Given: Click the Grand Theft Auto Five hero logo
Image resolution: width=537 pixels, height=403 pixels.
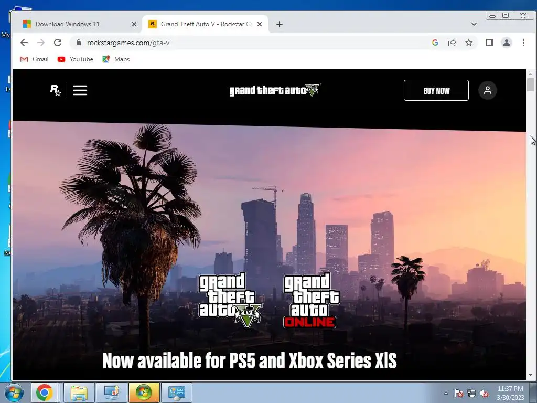Looking at the screenshot, I should (x=230, y=300).
